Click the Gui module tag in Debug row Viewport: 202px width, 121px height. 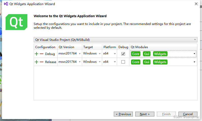click(146, 54)
